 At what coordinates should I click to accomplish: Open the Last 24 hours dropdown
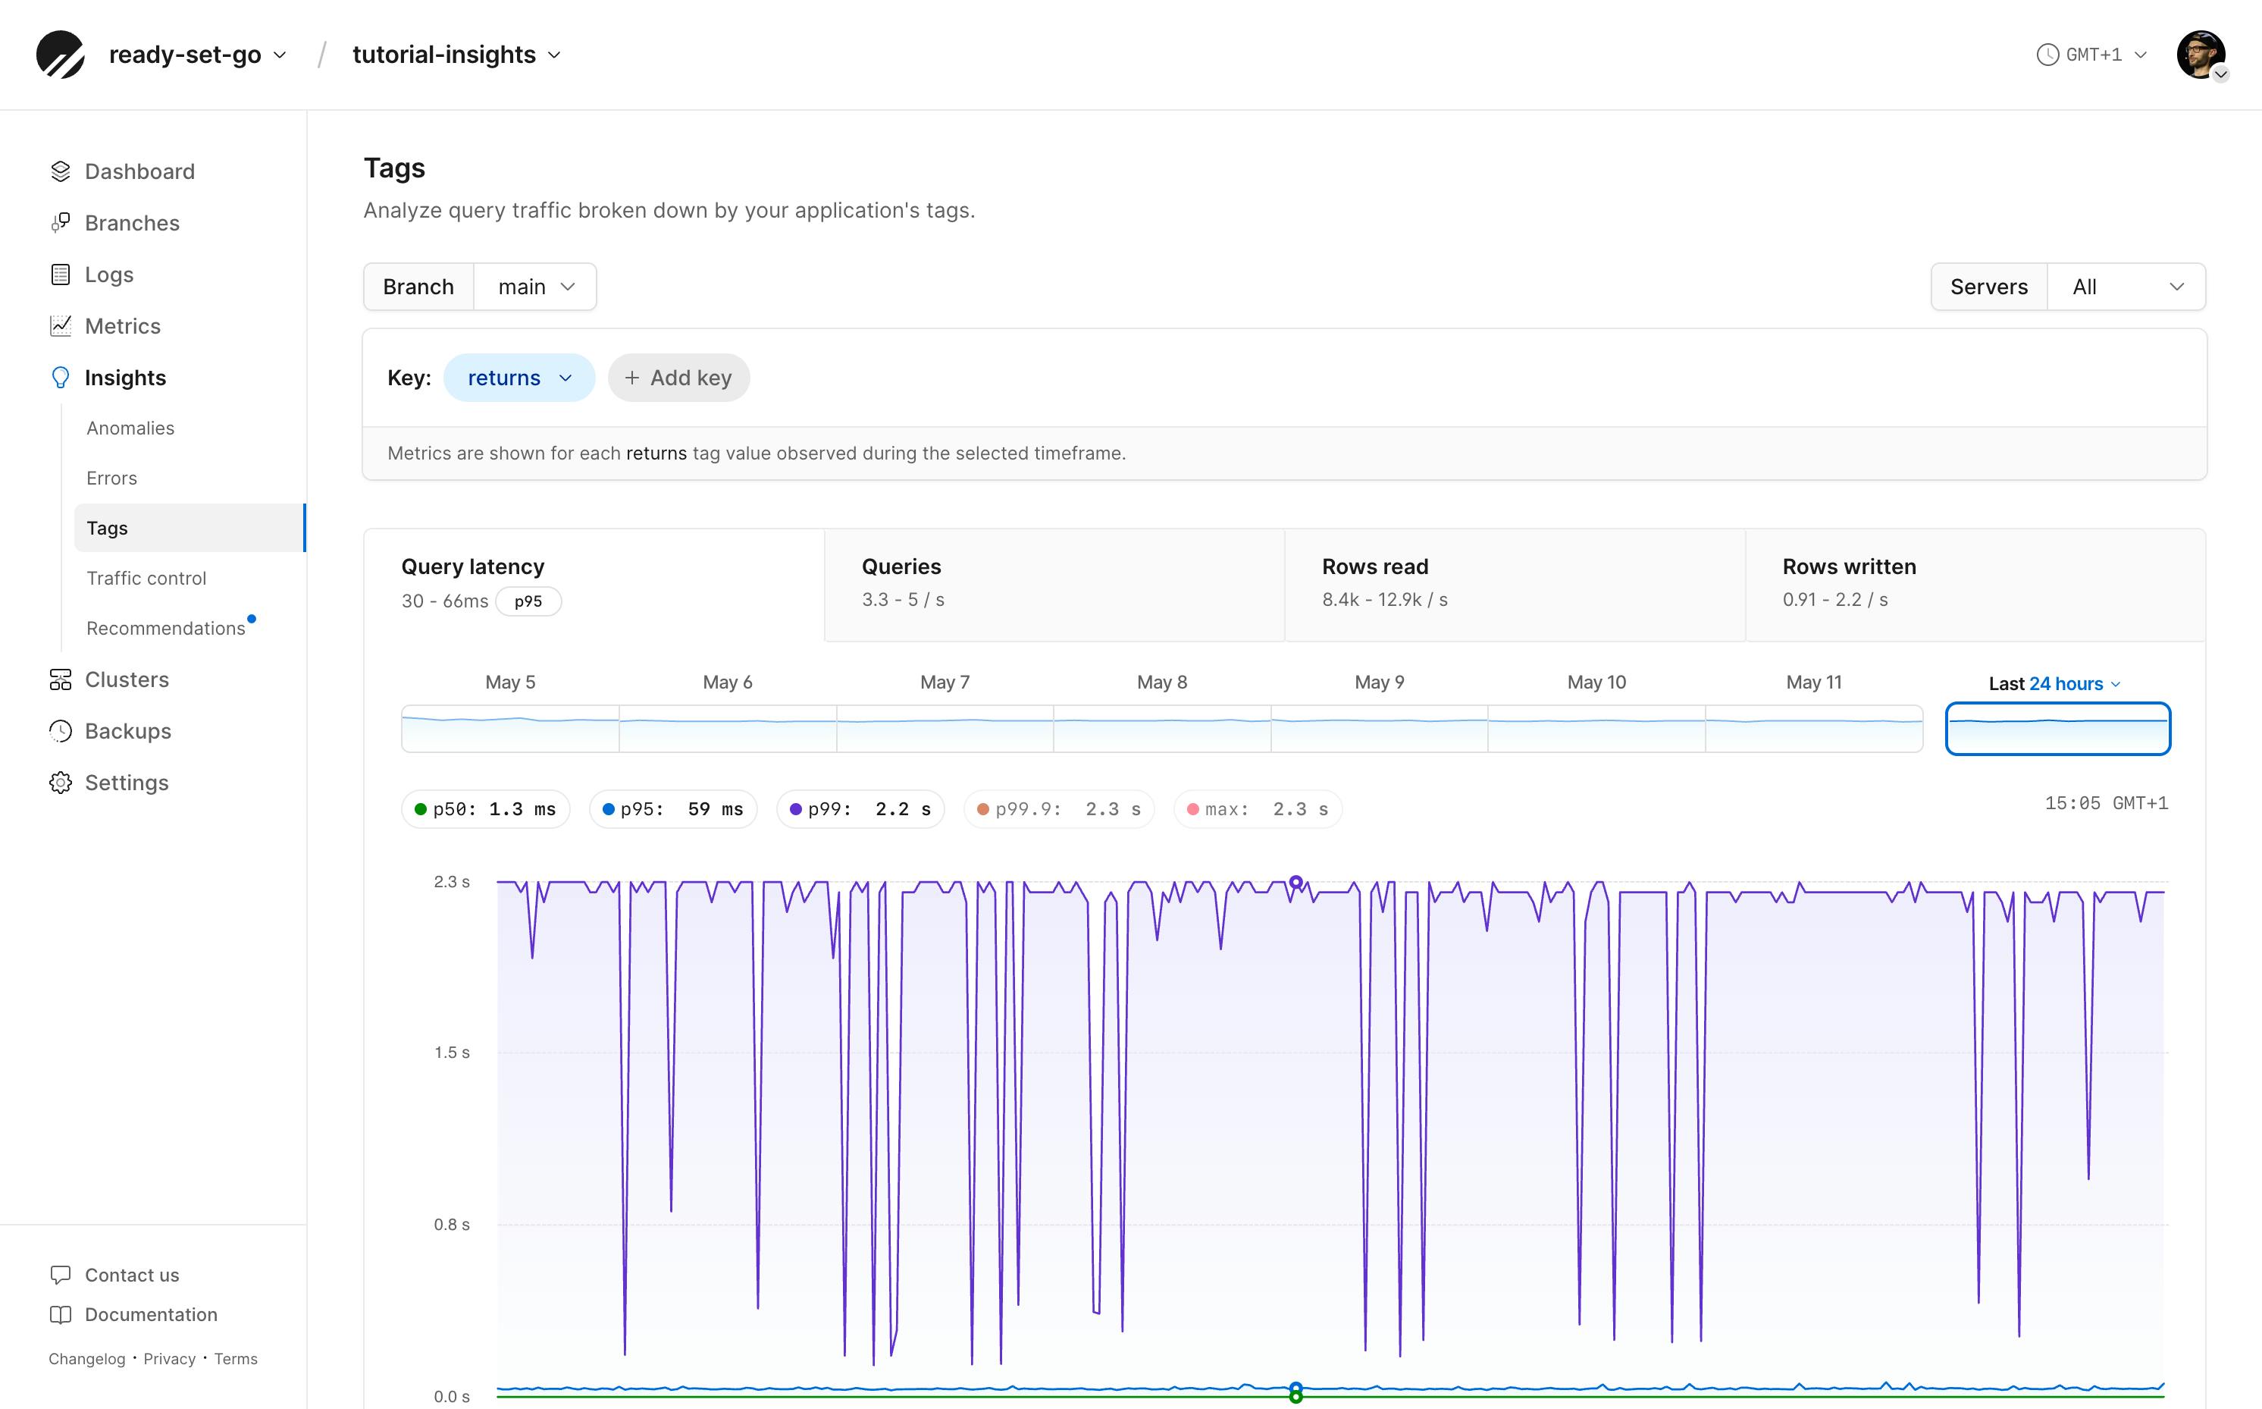tap(2055, 684)
